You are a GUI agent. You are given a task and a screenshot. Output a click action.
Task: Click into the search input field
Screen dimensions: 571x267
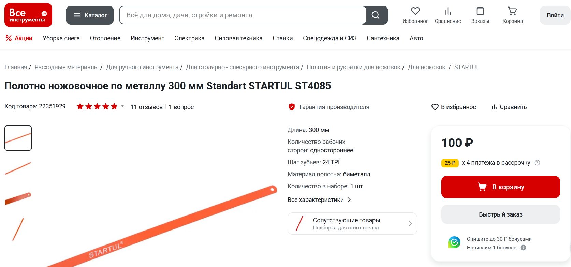coord(243,15)
